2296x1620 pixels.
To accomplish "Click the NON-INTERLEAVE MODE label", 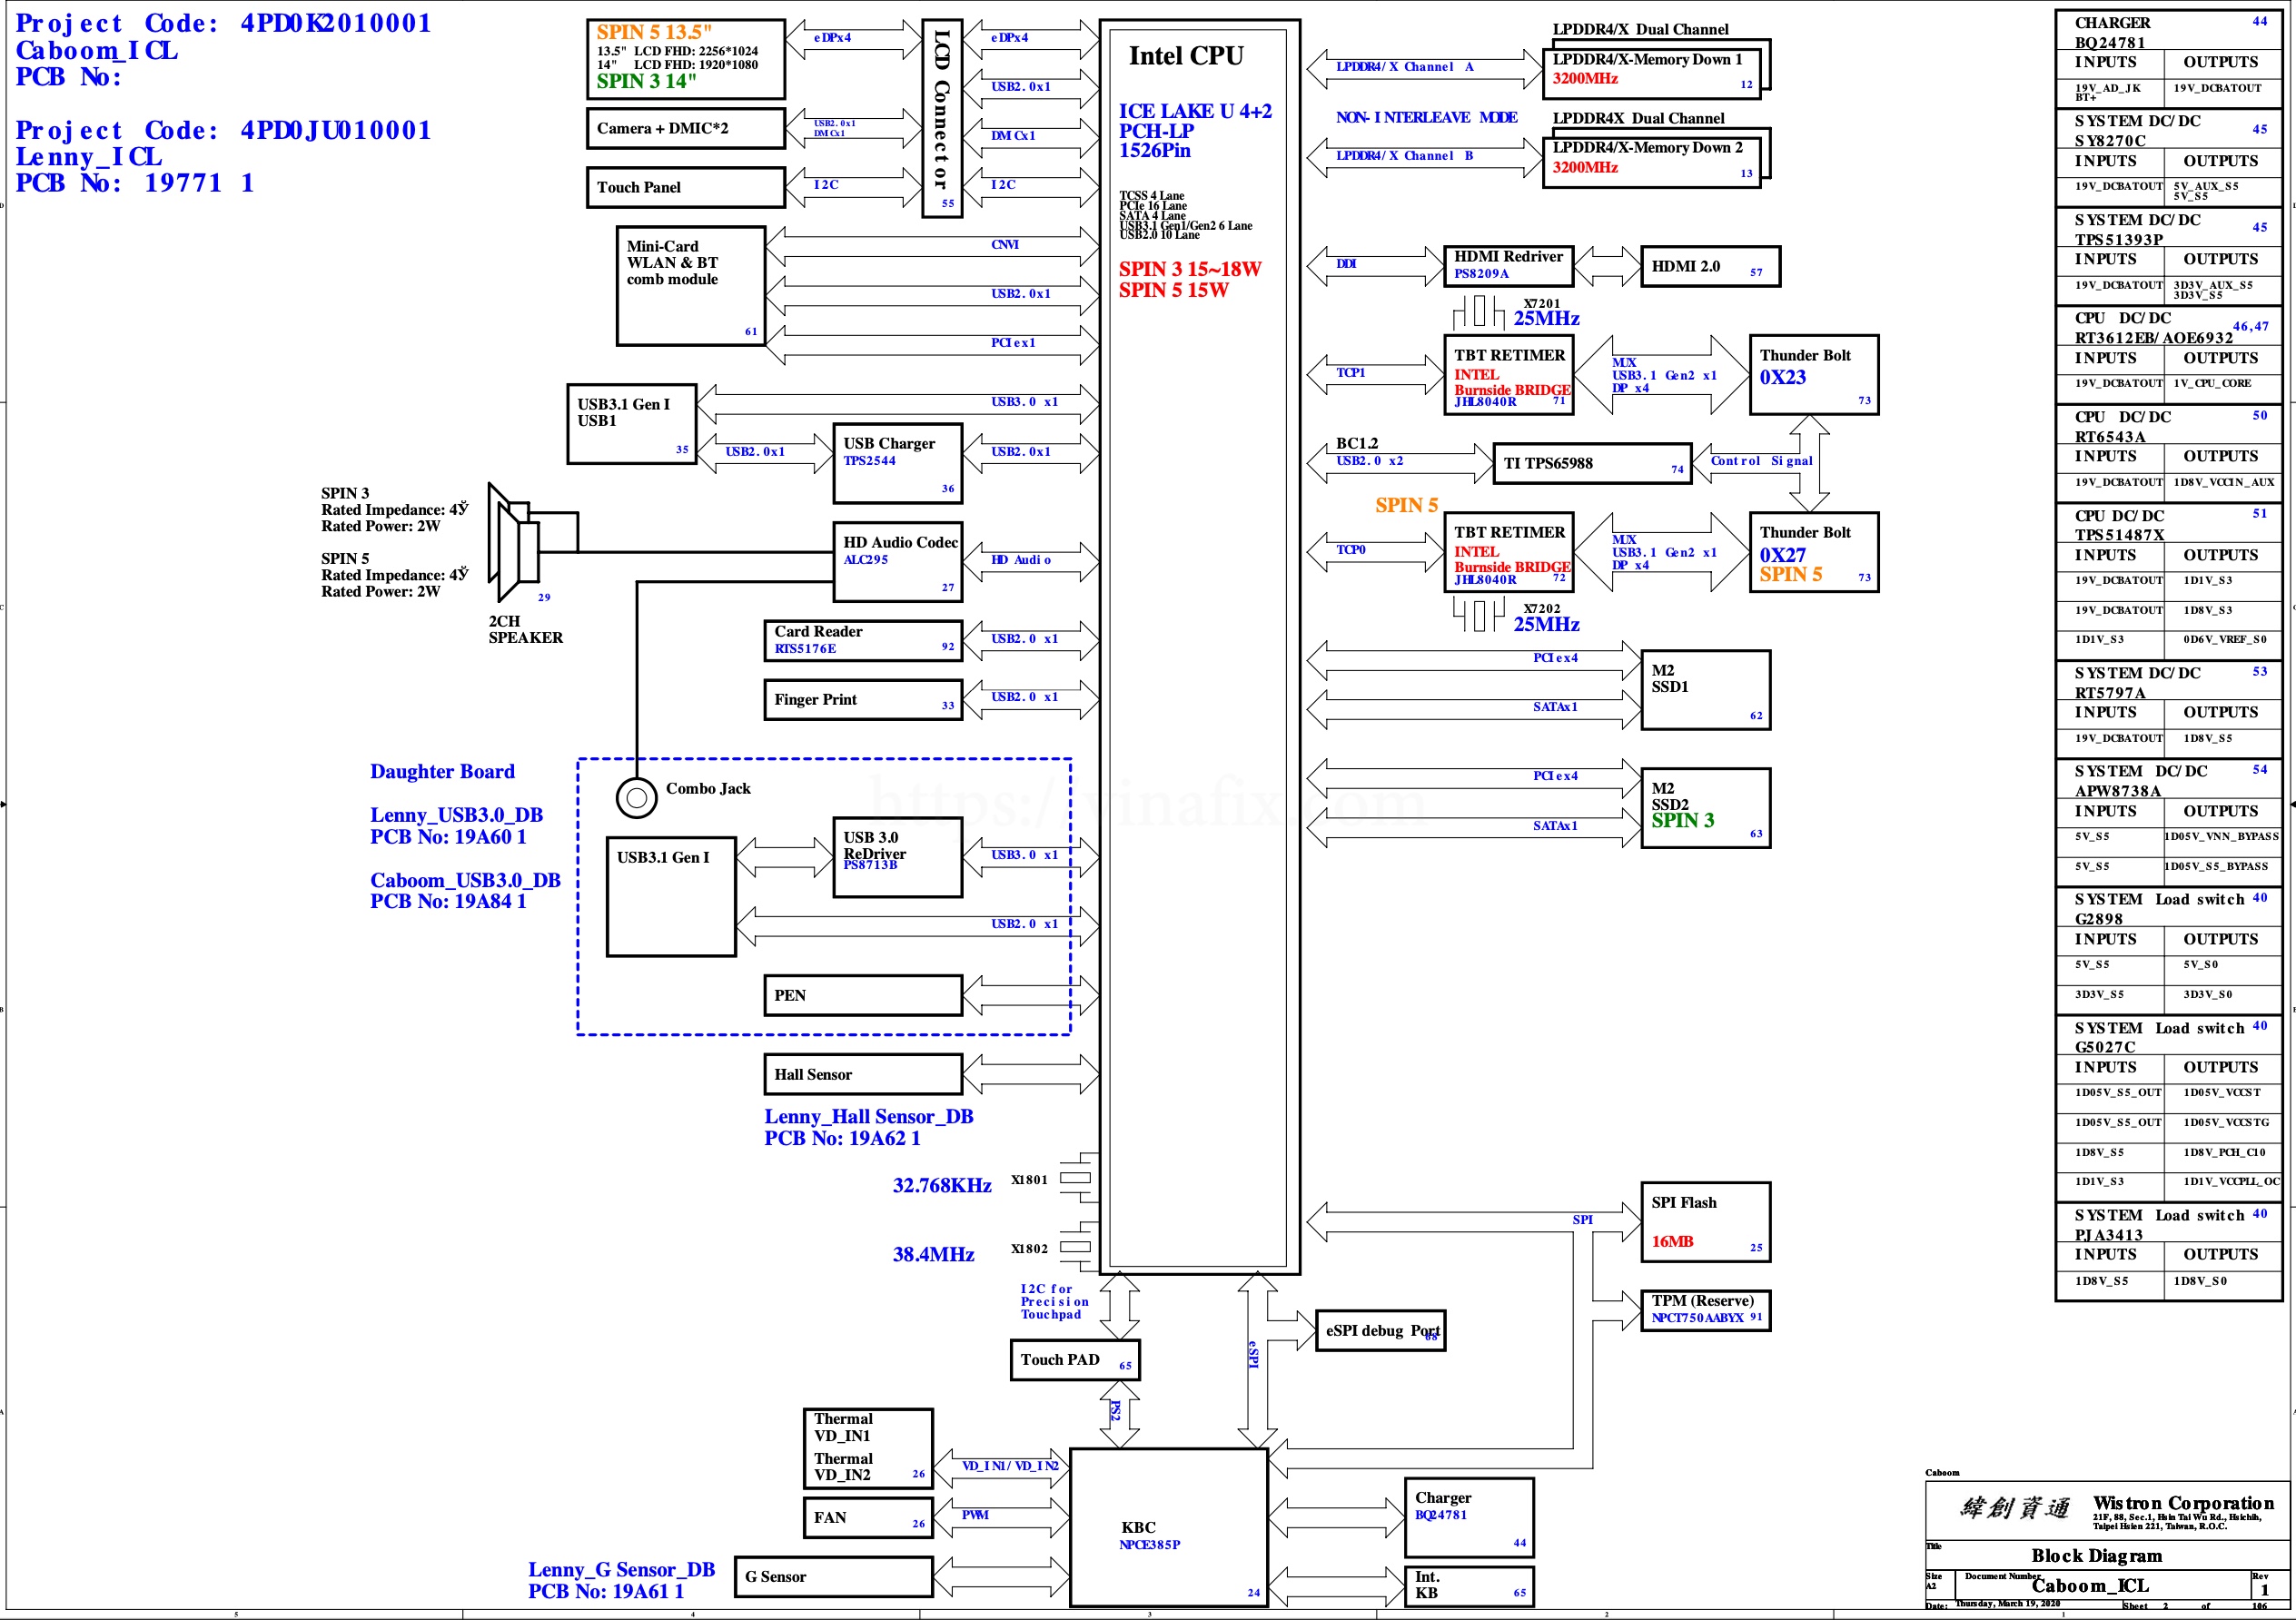I will pyautogui.click(x=1426, y=117).
